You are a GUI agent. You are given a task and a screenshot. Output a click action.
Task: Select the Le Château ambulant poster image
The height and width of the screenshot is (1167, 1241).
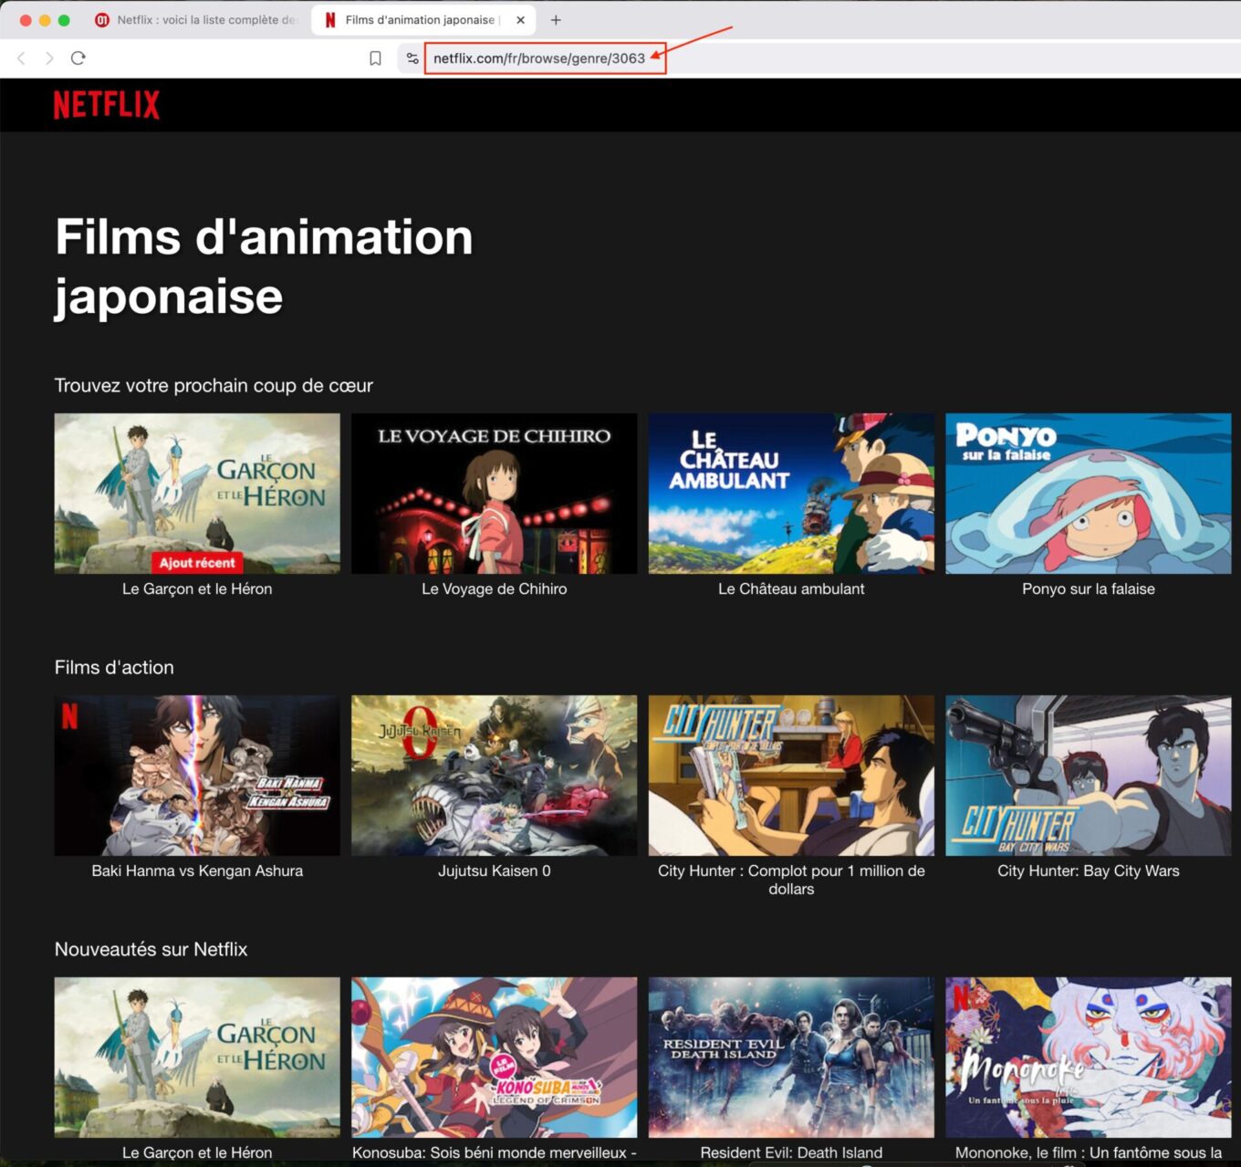(x=791, y=494)
